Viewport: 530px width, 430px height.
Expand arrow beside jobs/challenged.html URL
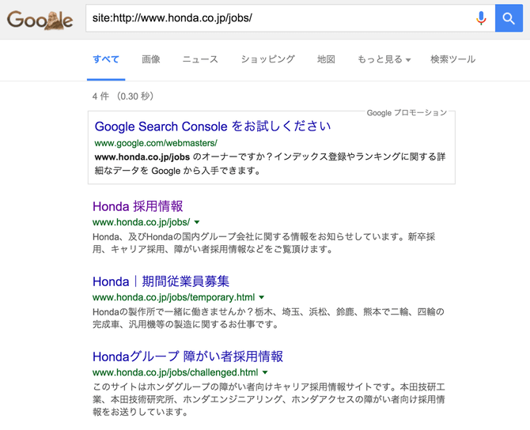point(265,373)
